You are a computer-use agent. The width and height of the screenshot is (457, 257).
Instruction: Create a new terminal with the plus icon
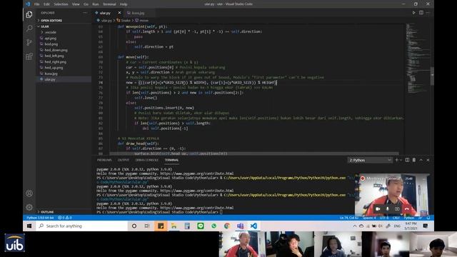[x=396, y=160]
